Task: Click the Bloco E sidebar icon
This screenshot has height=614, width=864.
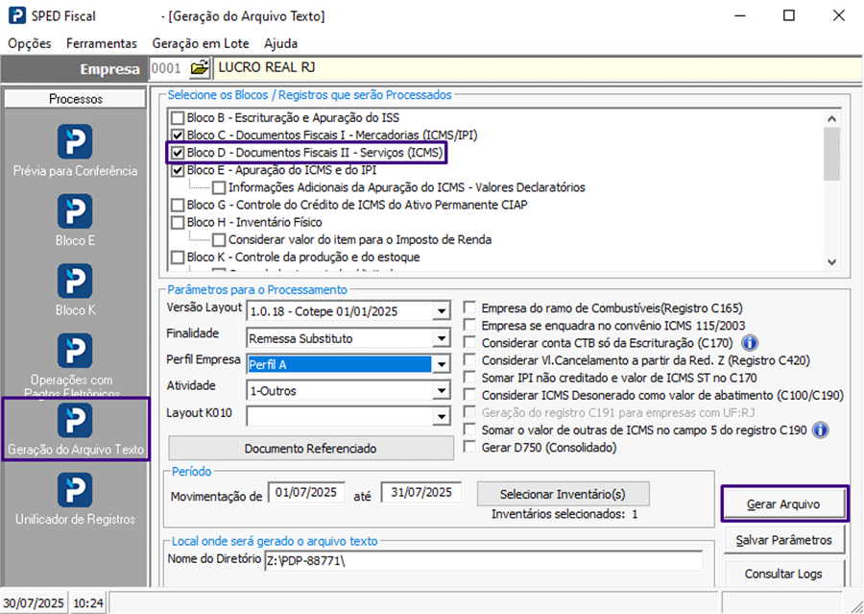Action: (x=75, y=211)
